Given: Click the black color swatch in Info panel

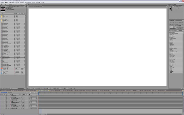Looking at the screenshot, I should point(170,9).
